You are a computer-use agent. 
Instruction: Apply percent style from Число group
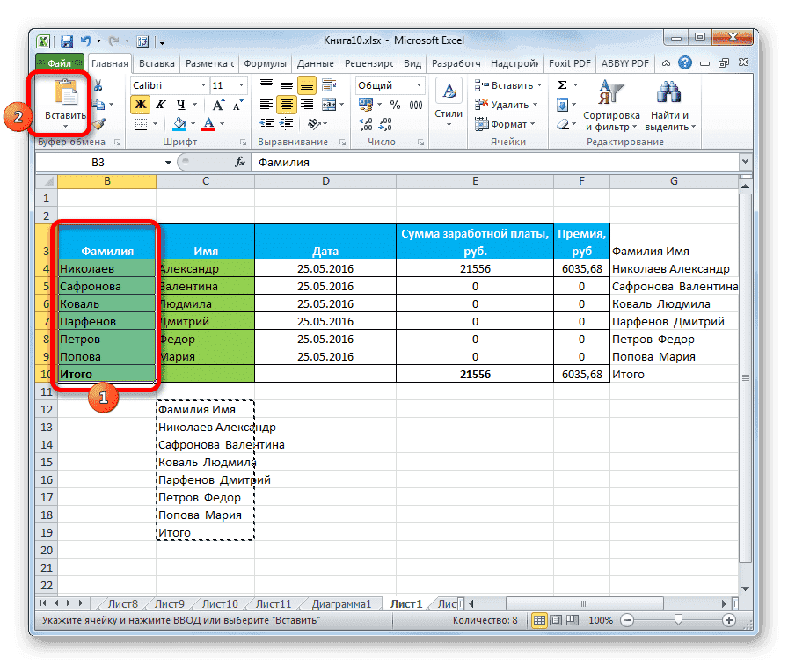click(393, 104)
